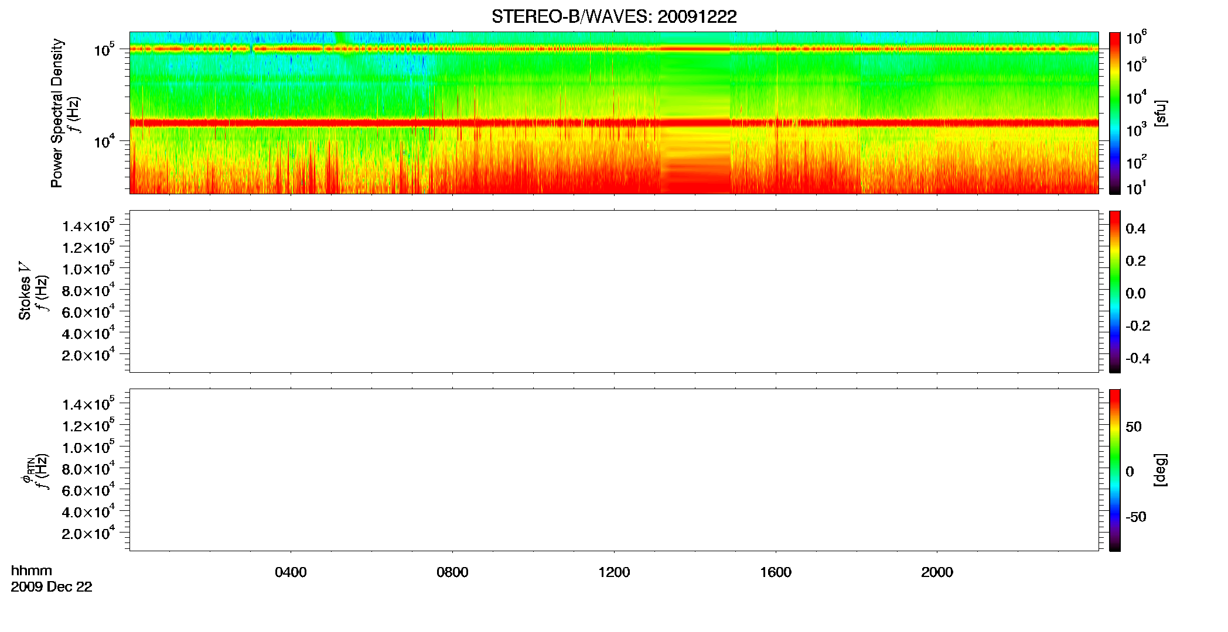Screen dimensions: 1228x632
Task: Click the red 16 kHz band in spectrogram
Action: coord(614,123)
